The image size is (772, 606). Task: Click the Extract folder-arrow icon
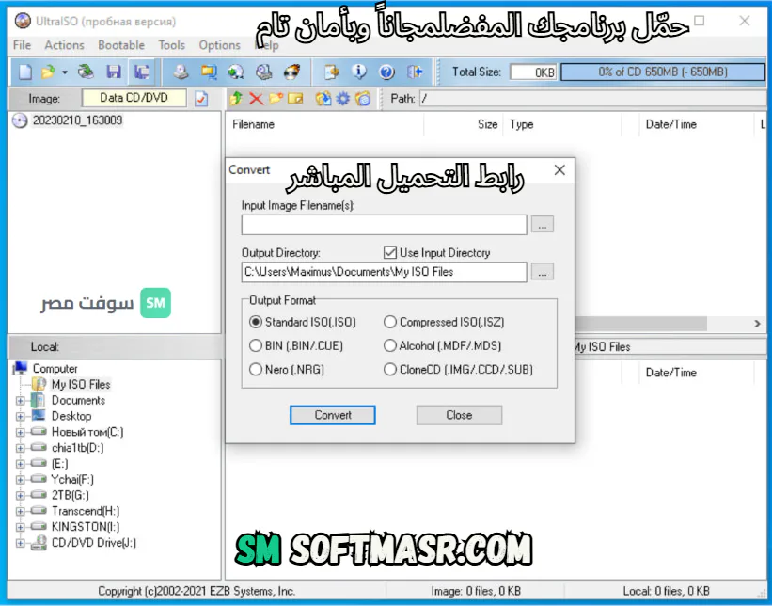[323, 99]
